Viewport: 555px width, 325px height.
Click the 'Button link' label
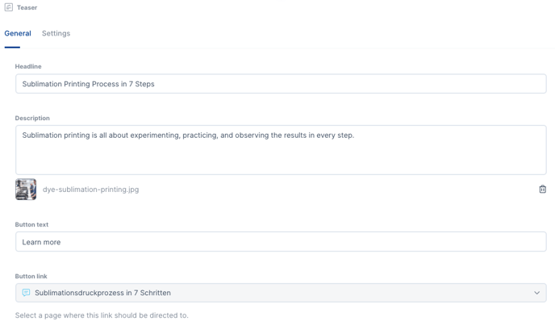[x=31, y=276]
